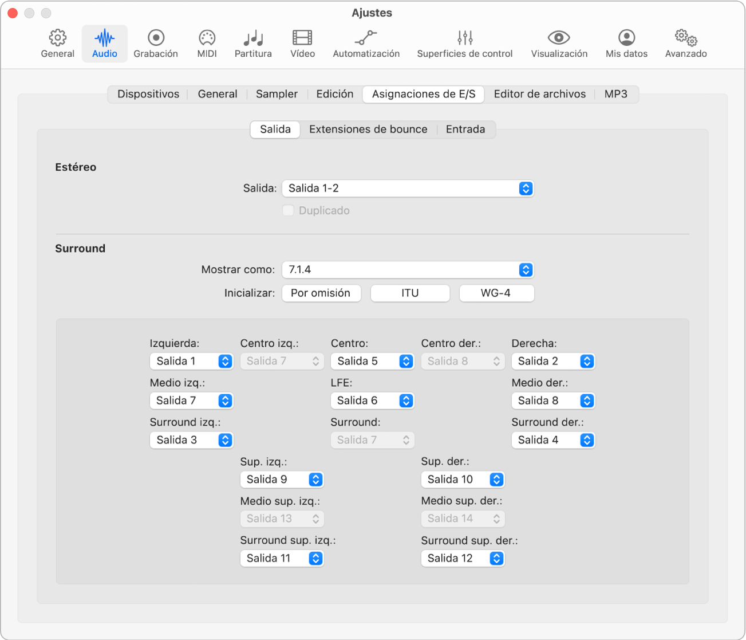Screen dimensions: 746x640
Task: Switch to the Entrada sub-tab
Action: [x=465, y=129]
